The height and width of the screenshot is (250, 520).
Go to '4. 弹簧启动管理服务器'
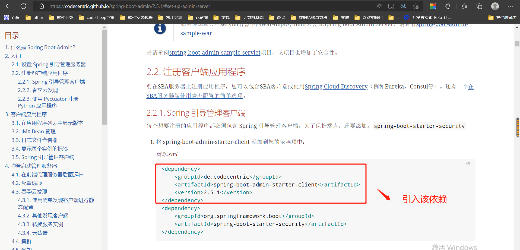point(31,166)
